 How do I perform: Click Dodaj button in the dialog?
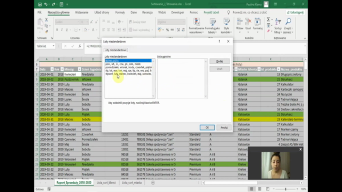click(x=220, y=61)
